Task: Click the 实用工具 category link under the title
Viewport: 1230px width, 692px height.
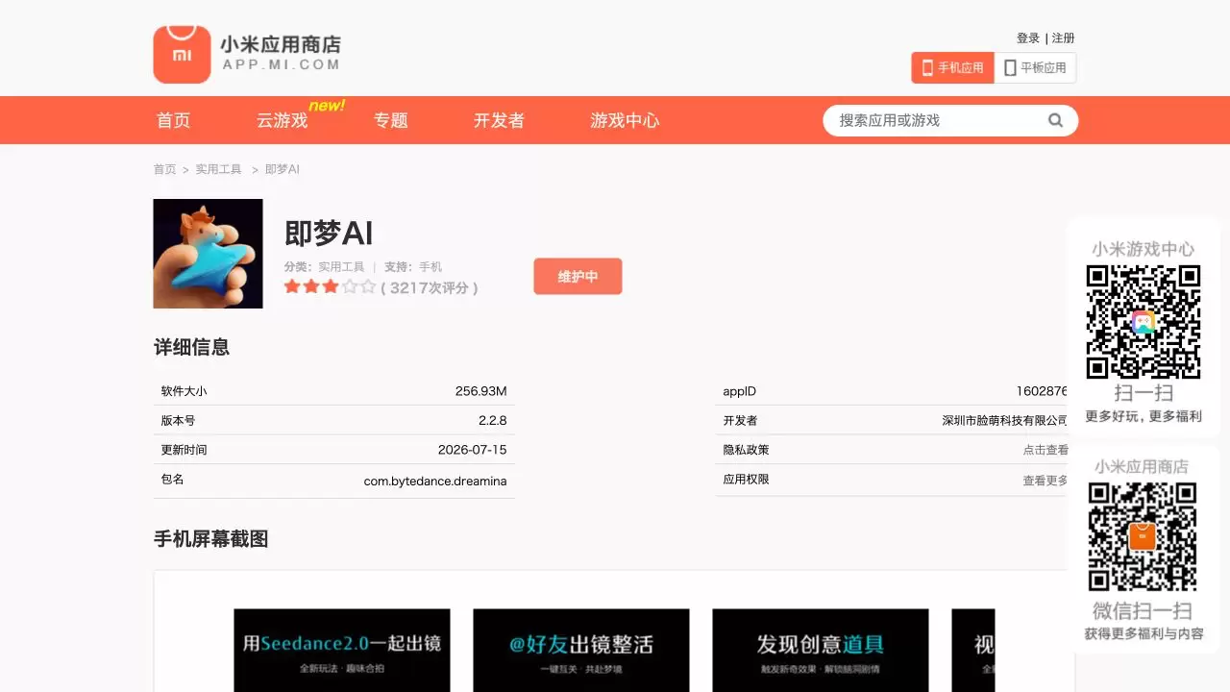Action: point(341,266)
